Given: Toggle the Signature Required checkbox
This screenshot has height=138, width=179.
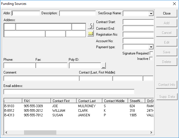Looking at the screenshot, I should (151, 53).
